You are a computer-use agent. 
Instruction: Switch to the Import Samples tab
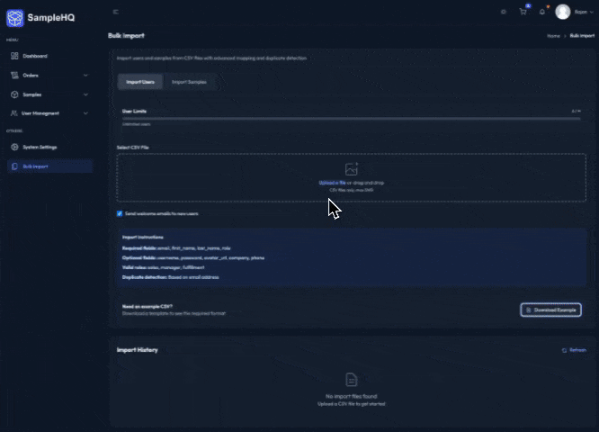(189, 82)
